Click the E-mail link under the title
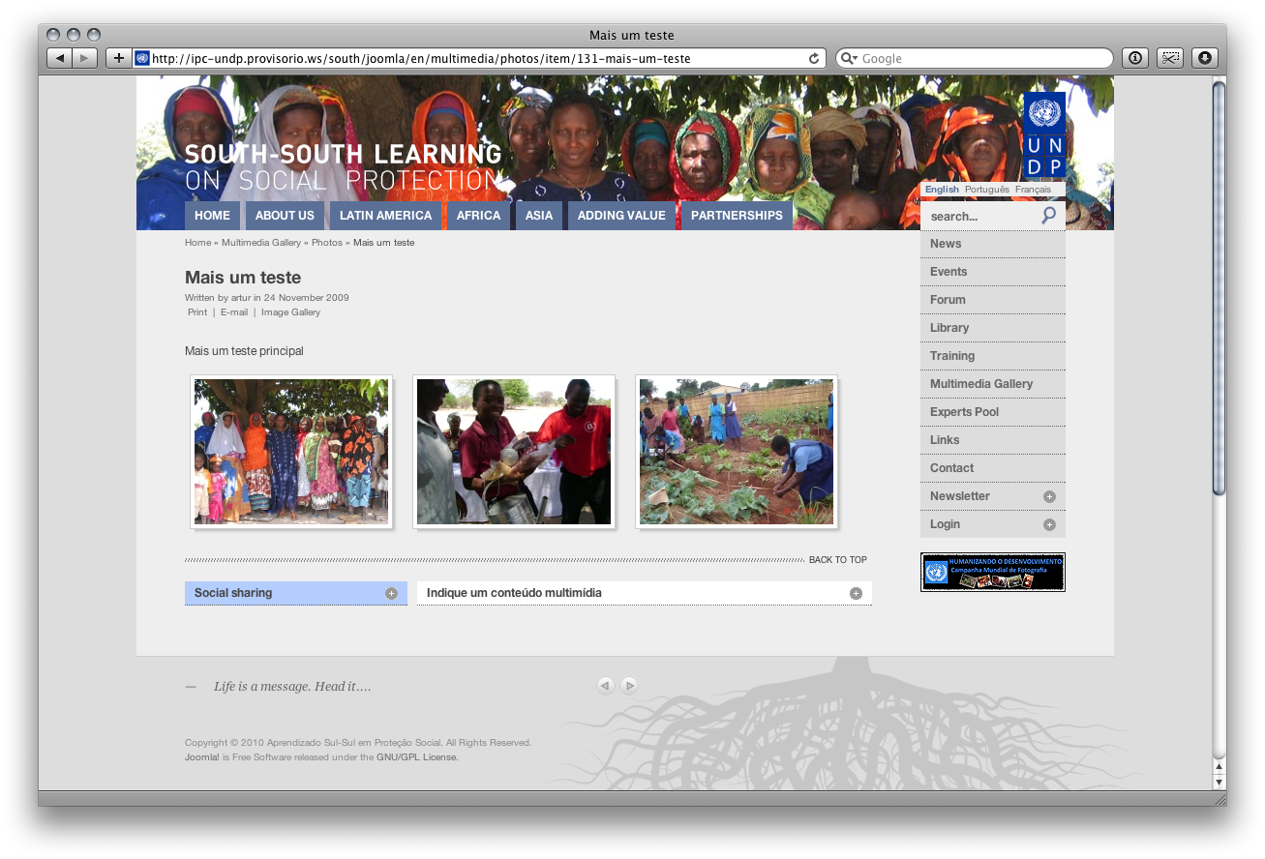This screenshot has width=1265, height=859. [x=234, y=312]
